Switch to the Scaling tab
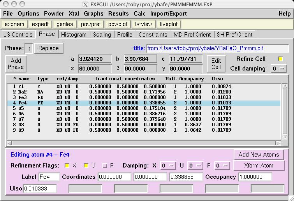Screen dimensions: 294x201 point(102,35)
